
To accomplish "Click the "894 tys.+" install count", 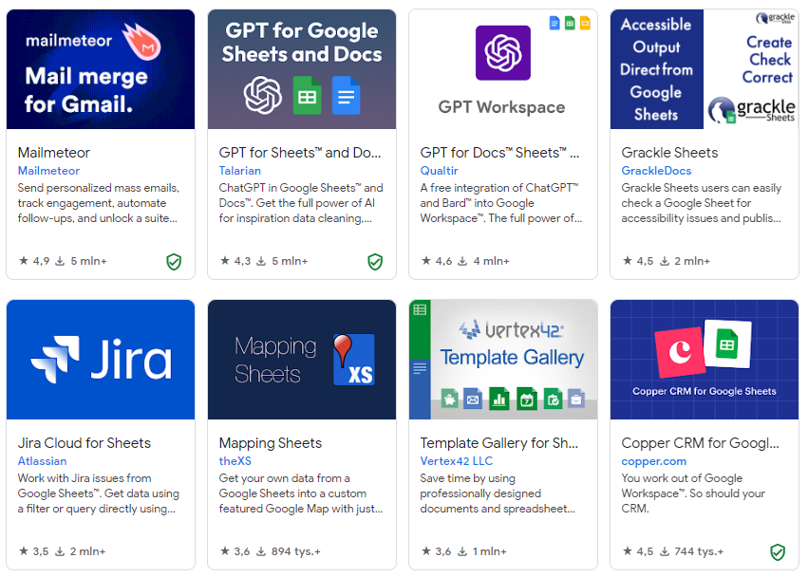I will click(x=296, y=551).
